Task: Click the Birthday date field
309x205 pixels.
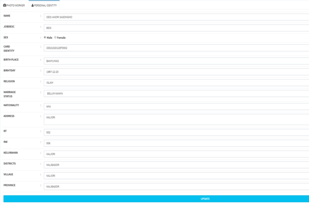Action: coord(176,72)
